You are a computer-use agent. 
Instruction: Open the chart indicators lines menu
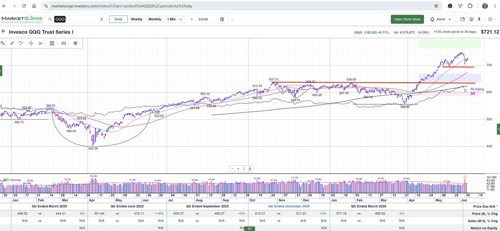coord(41,43)
